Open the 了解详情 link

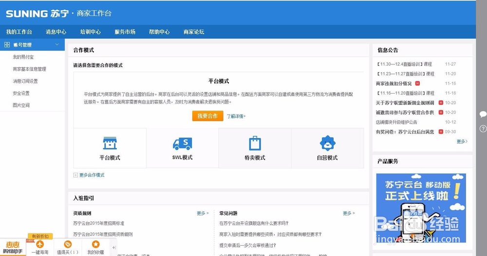[x=236, y=117]
